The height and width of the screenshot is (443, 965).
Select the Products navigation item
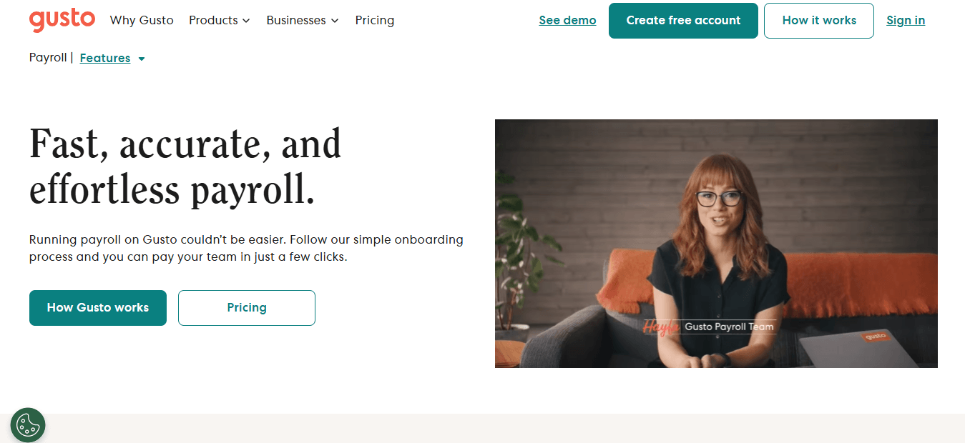coord(220,20)
